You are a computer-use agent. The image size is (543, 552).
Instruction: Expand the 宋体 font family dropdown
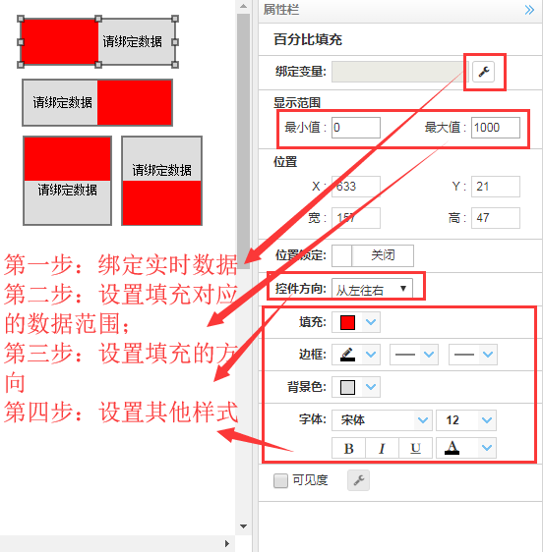coord(382,420)
